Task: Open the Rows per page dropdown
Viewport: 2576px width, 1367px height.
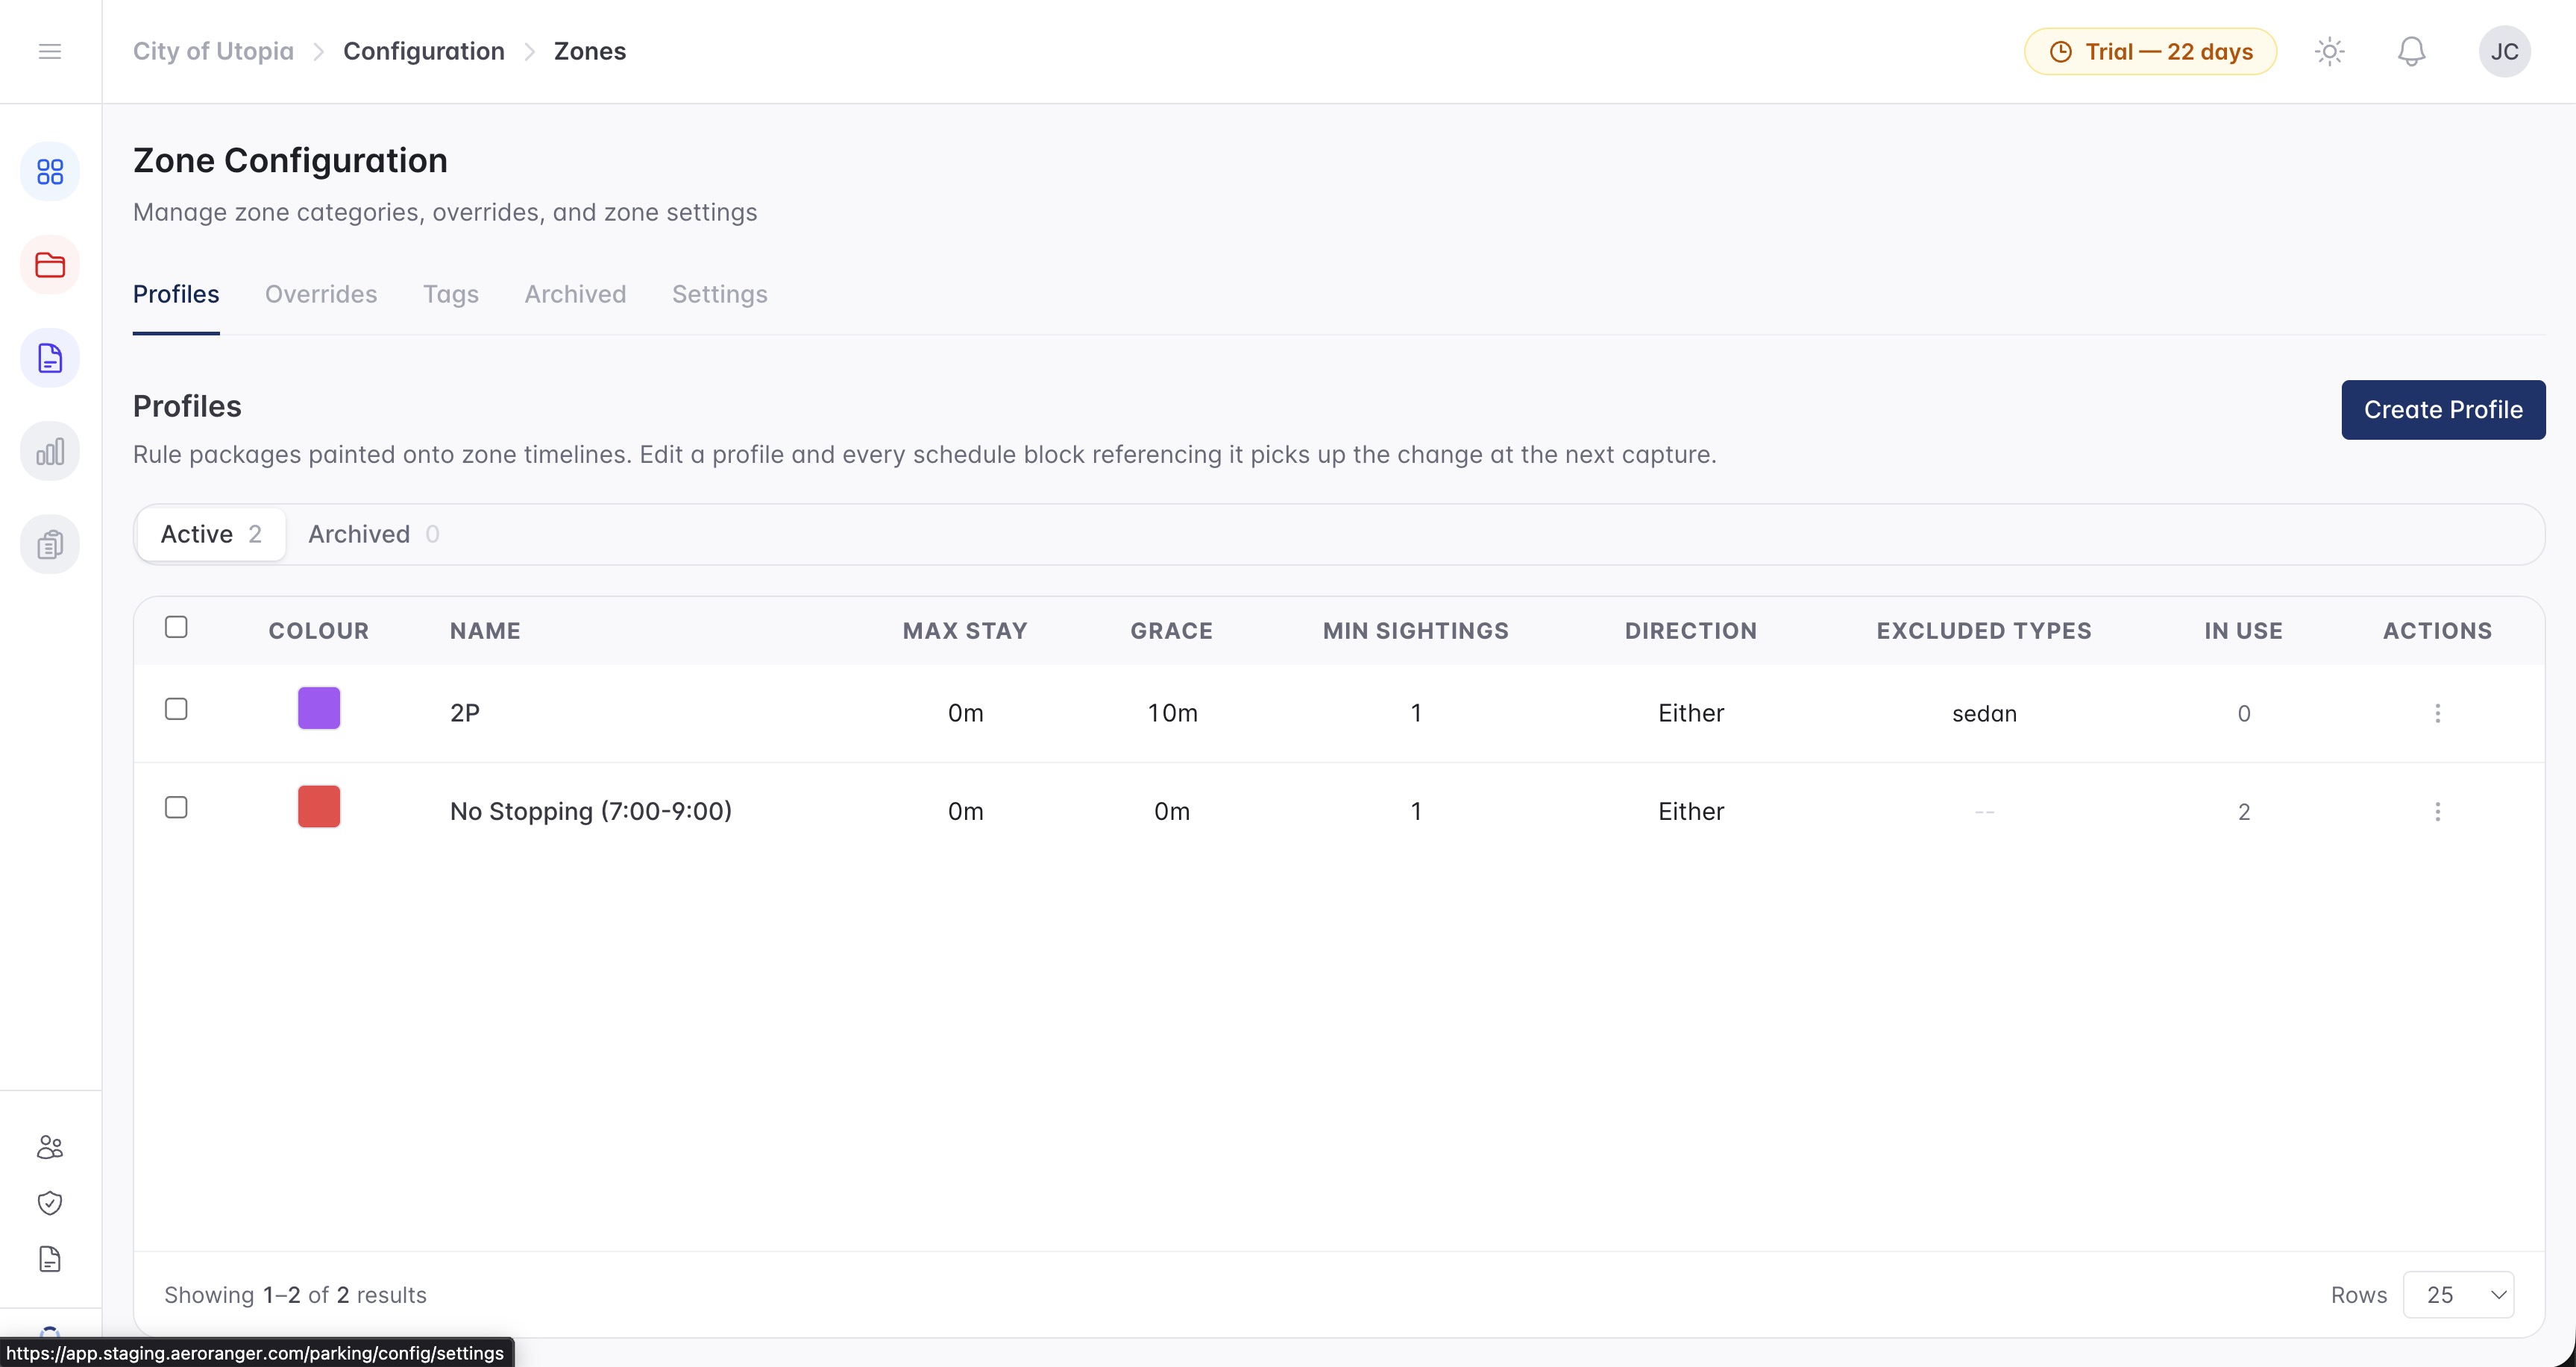Action: (x=2458, y=1295)
